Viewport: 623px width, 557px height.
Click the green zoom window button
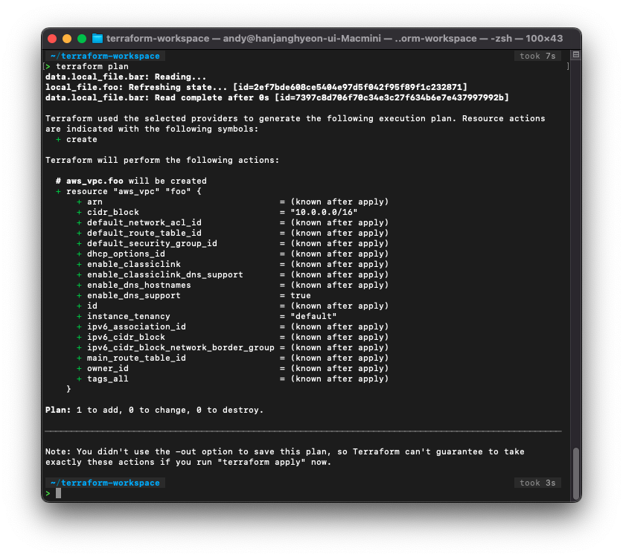(x=82, y=39)
